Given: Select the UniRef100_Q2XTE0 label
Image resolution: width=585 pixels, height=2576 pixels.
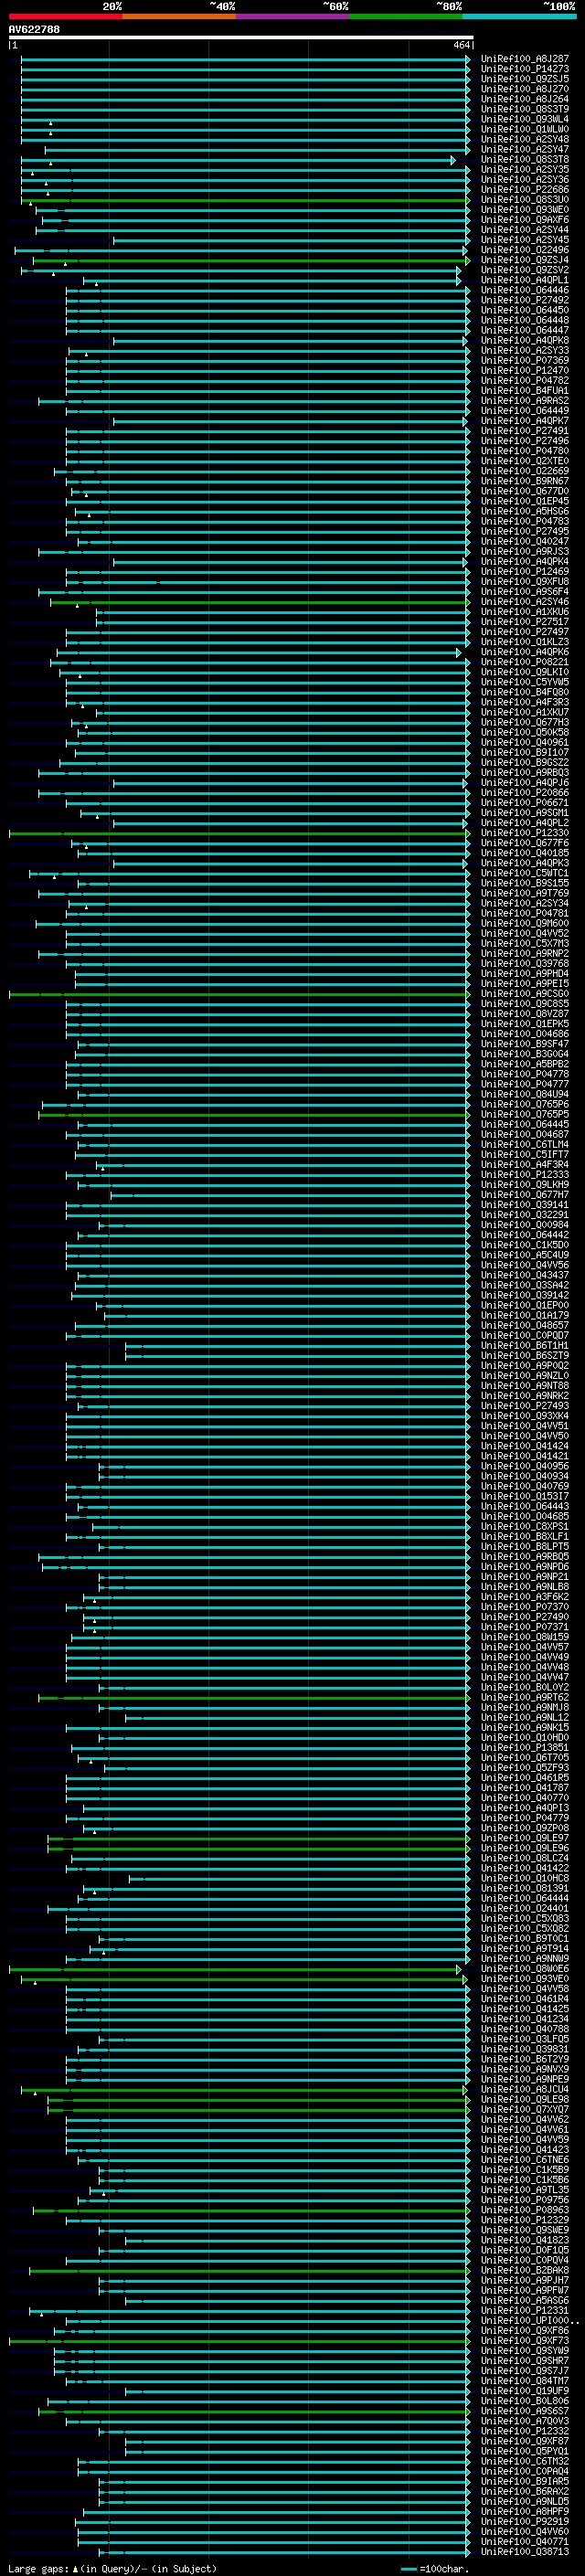Looking at the screenshot, I should tap(525, 461).
